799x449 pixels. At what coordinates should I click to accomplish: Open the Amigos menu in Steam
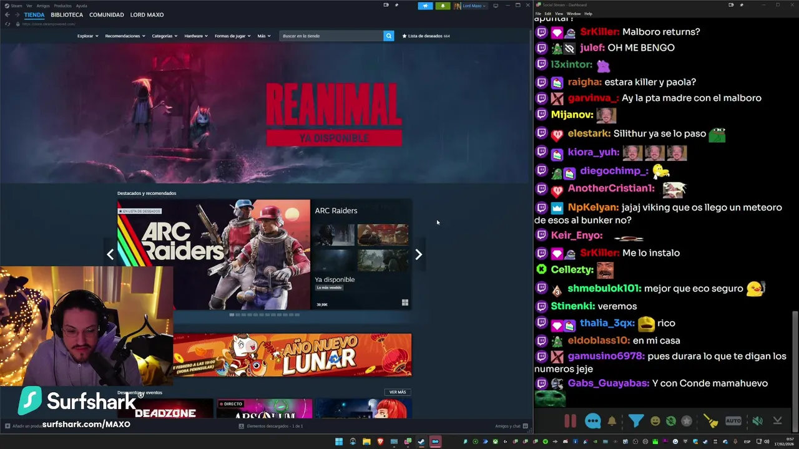click(43, 6)
